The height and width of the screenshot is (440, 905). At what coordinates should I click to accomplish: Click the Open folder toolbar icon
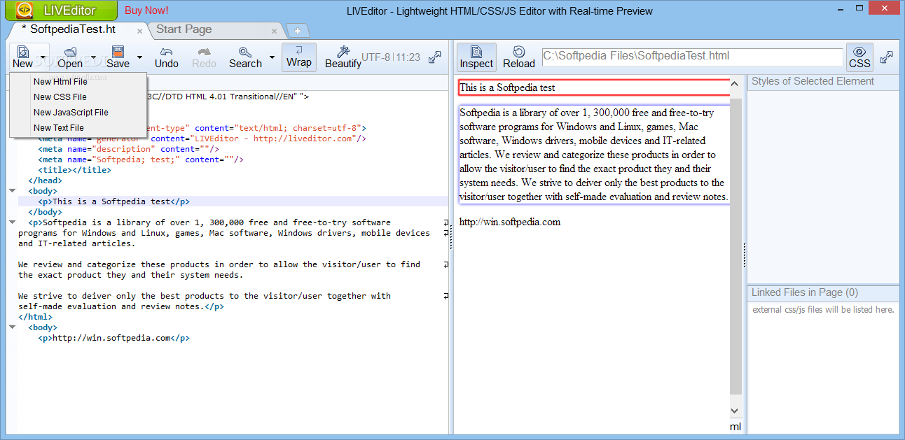pos(70,52)
